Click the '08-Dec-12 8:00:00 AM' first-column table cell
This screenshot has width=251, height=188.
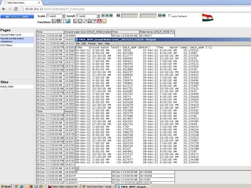pos(50,179)
